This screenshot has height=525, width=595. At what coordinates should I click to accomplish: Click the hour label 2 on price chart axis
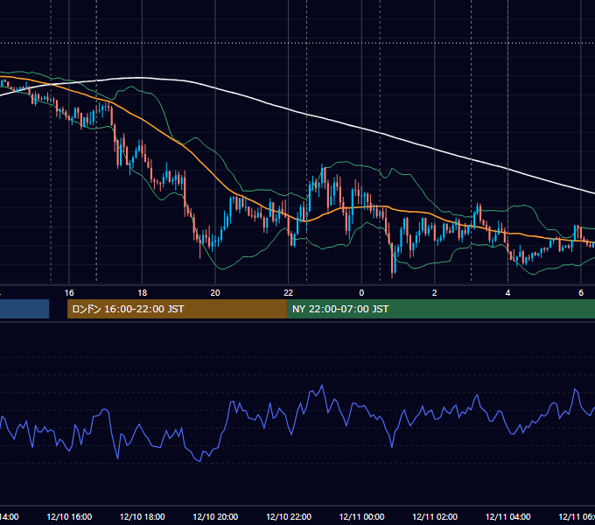pos(435,293)
